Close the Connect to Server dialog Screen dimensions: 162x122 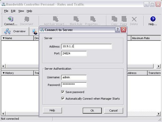click(x=123, y=30)
